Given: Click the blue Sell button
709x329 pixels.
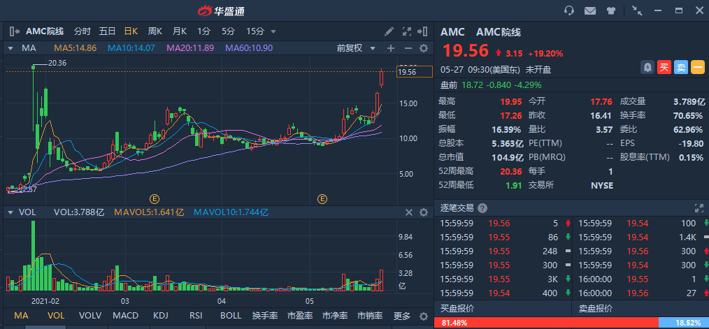Looking at the screenshot, I should (x=681, y=67).
